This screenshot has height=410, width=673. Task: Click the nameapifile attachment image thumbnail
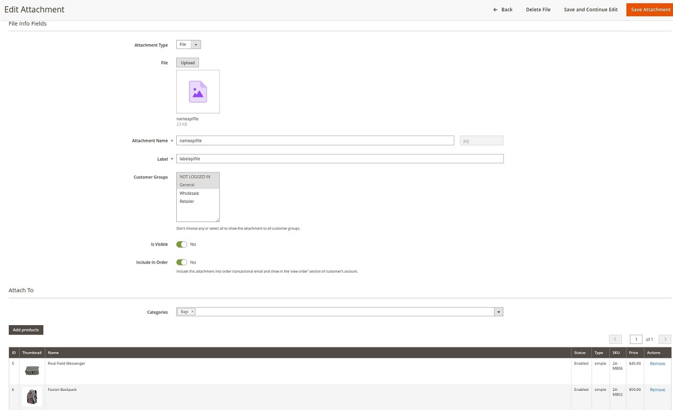point(198,91)
